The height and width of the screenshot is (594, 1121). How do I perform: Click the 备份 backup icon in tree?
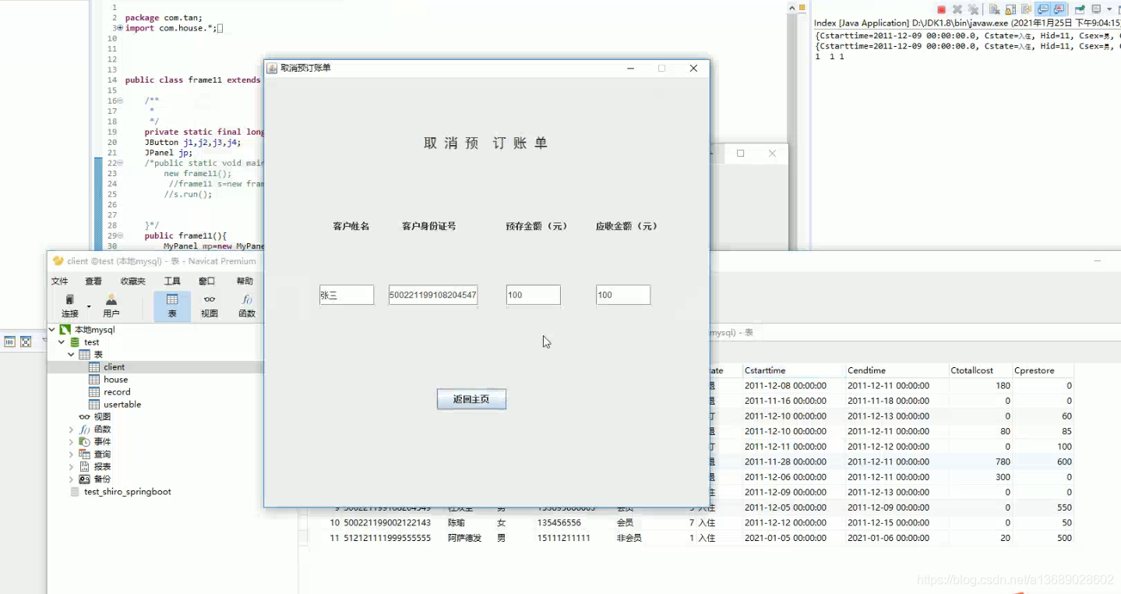(x=84, y=479)
